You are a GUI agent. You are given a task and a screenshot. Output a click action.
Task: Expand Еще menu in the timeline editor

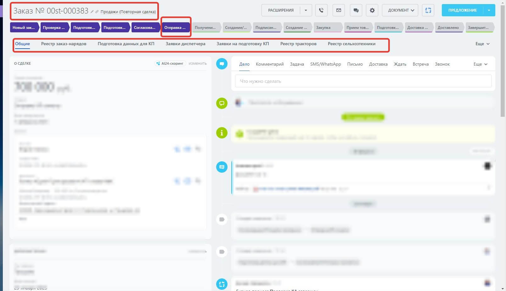click(480, 64)
